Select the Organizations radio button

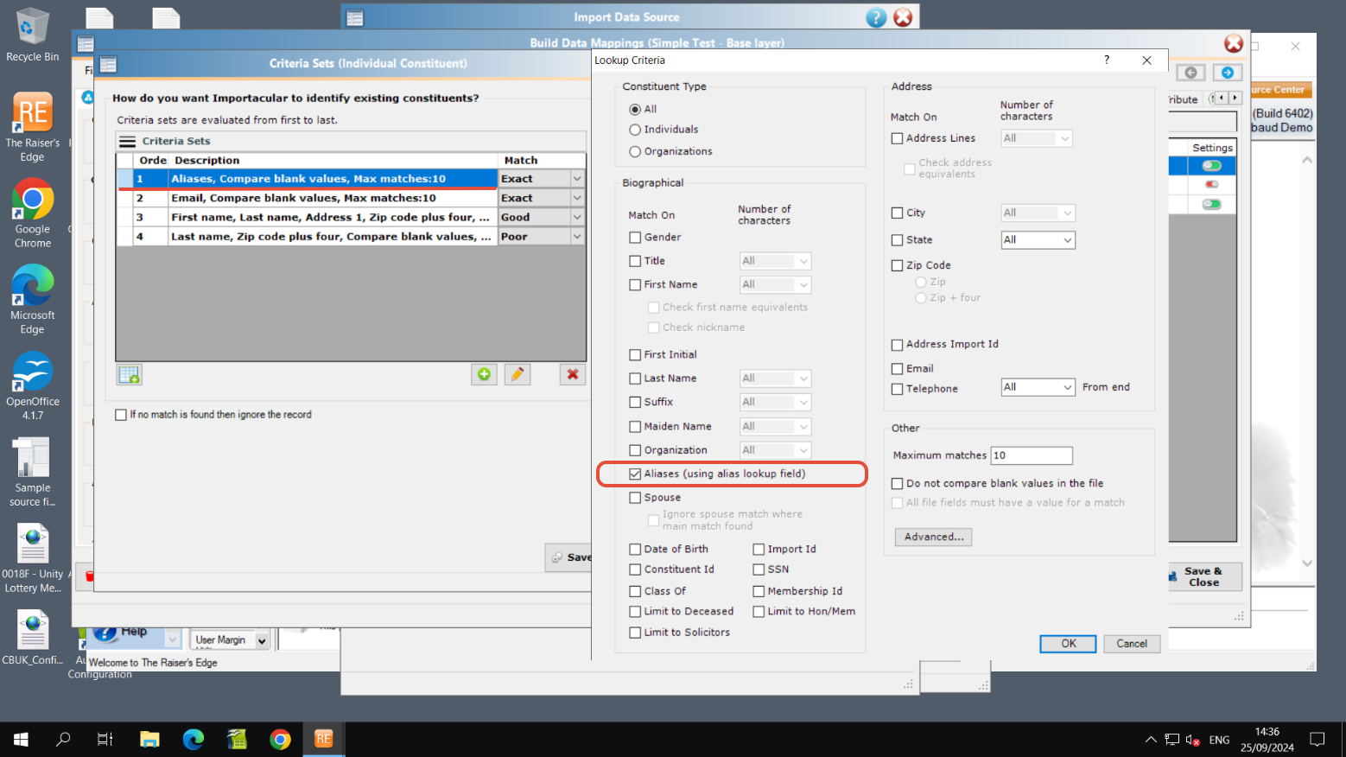635,151
